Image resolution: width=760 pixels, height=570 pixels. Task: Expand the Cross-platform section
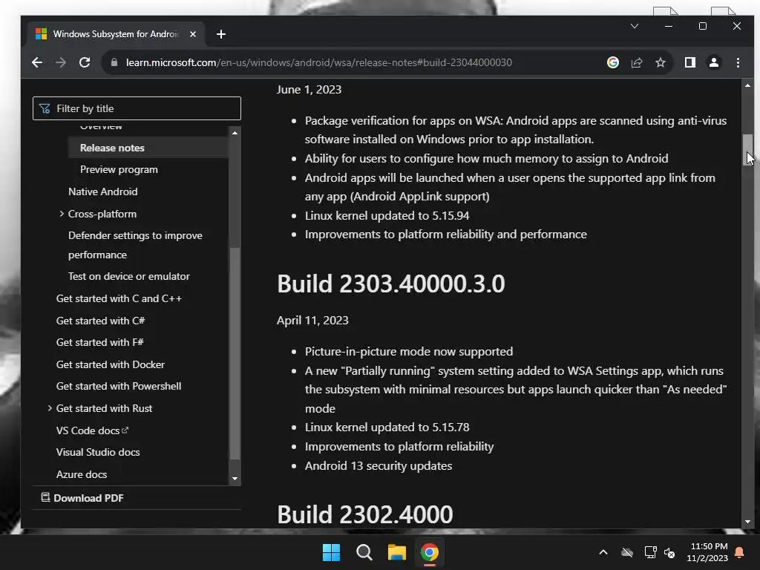[x=62, y=214]
